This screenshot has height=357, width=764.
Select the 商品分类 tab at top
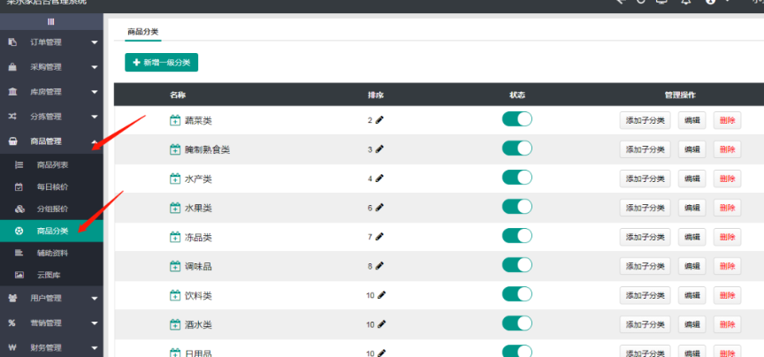[x=142, y=32]
